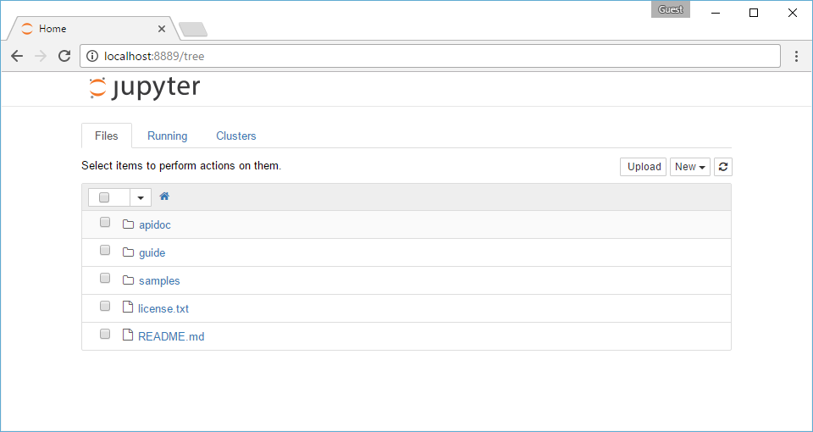Go to home directory via home icon
Viewport: 813px width, 432px height.
click(x=164, y=197)
